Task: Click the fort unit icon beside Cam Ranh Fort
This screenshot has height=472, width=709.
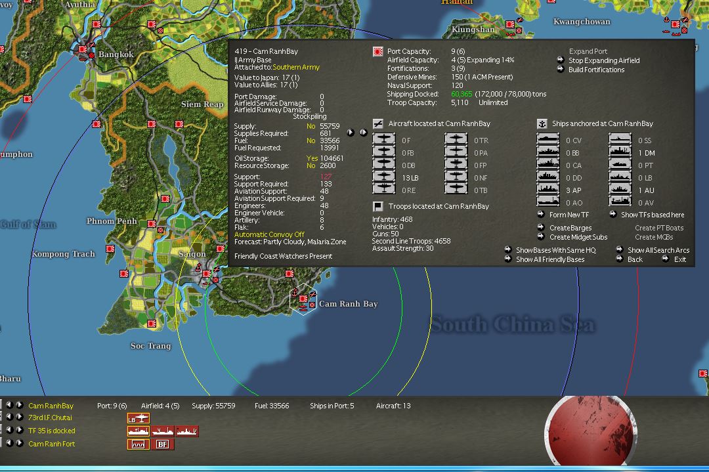Action: [x=139, y=444]
